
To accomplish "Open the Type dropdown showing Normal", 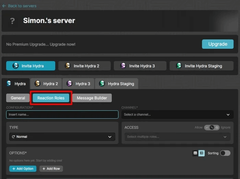I will (x=62, y=136).
